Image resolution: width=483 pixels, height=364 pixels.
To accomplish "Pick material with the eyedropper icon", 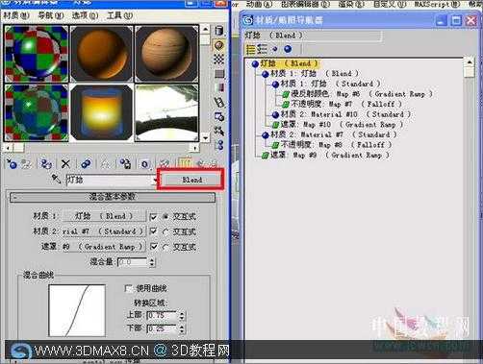I will click(56, 179).
